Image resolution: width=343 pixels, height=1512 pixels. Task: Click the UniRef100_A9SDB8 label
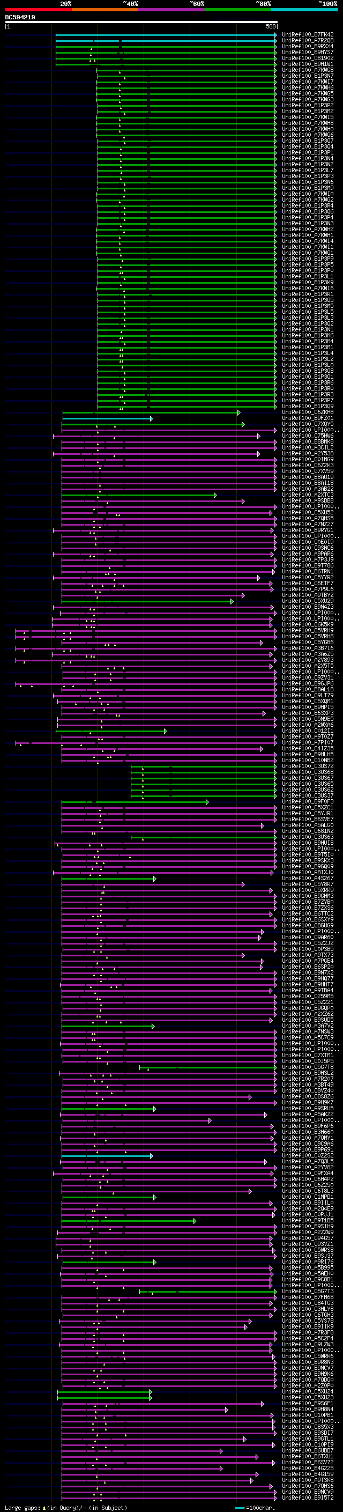308,501
